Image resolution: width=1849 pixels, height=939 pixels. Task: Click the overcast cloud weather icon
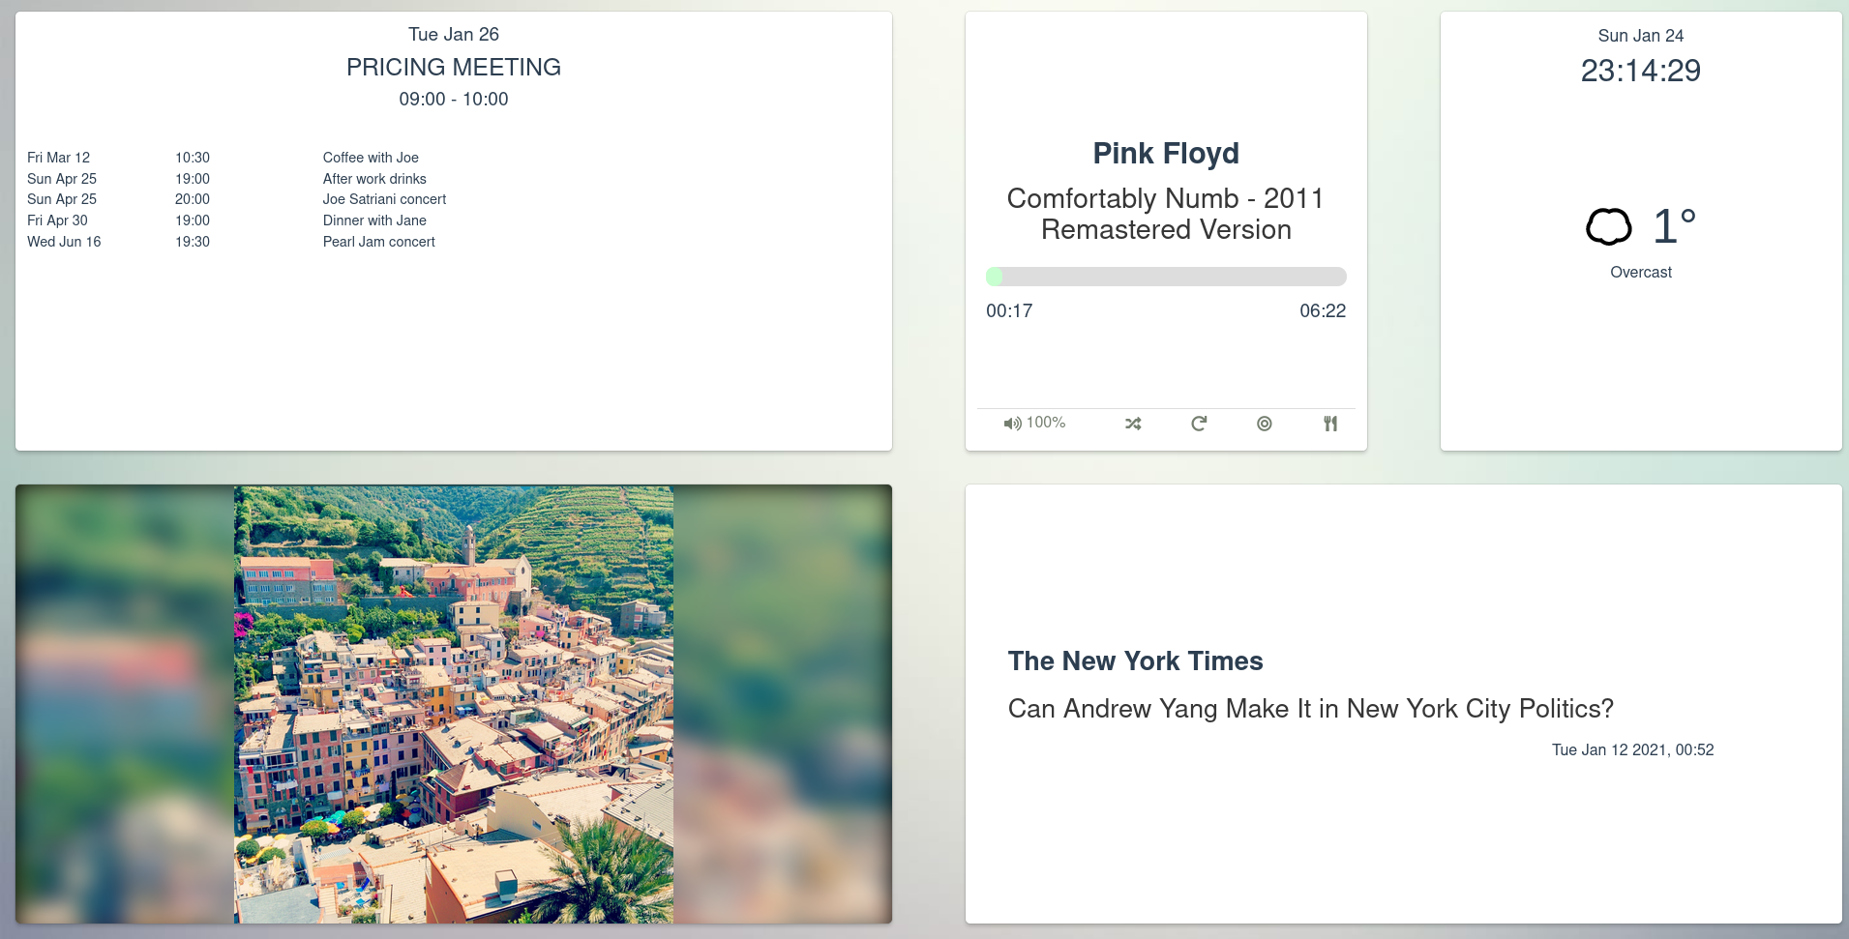(1608, 227)
